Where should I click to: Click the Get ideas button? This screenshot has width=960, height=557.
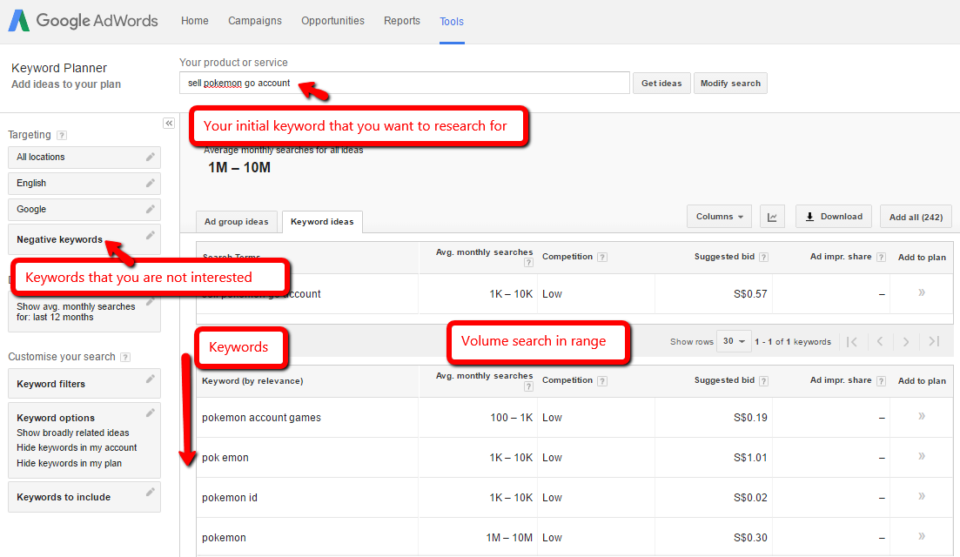click(x=661, y=84)
